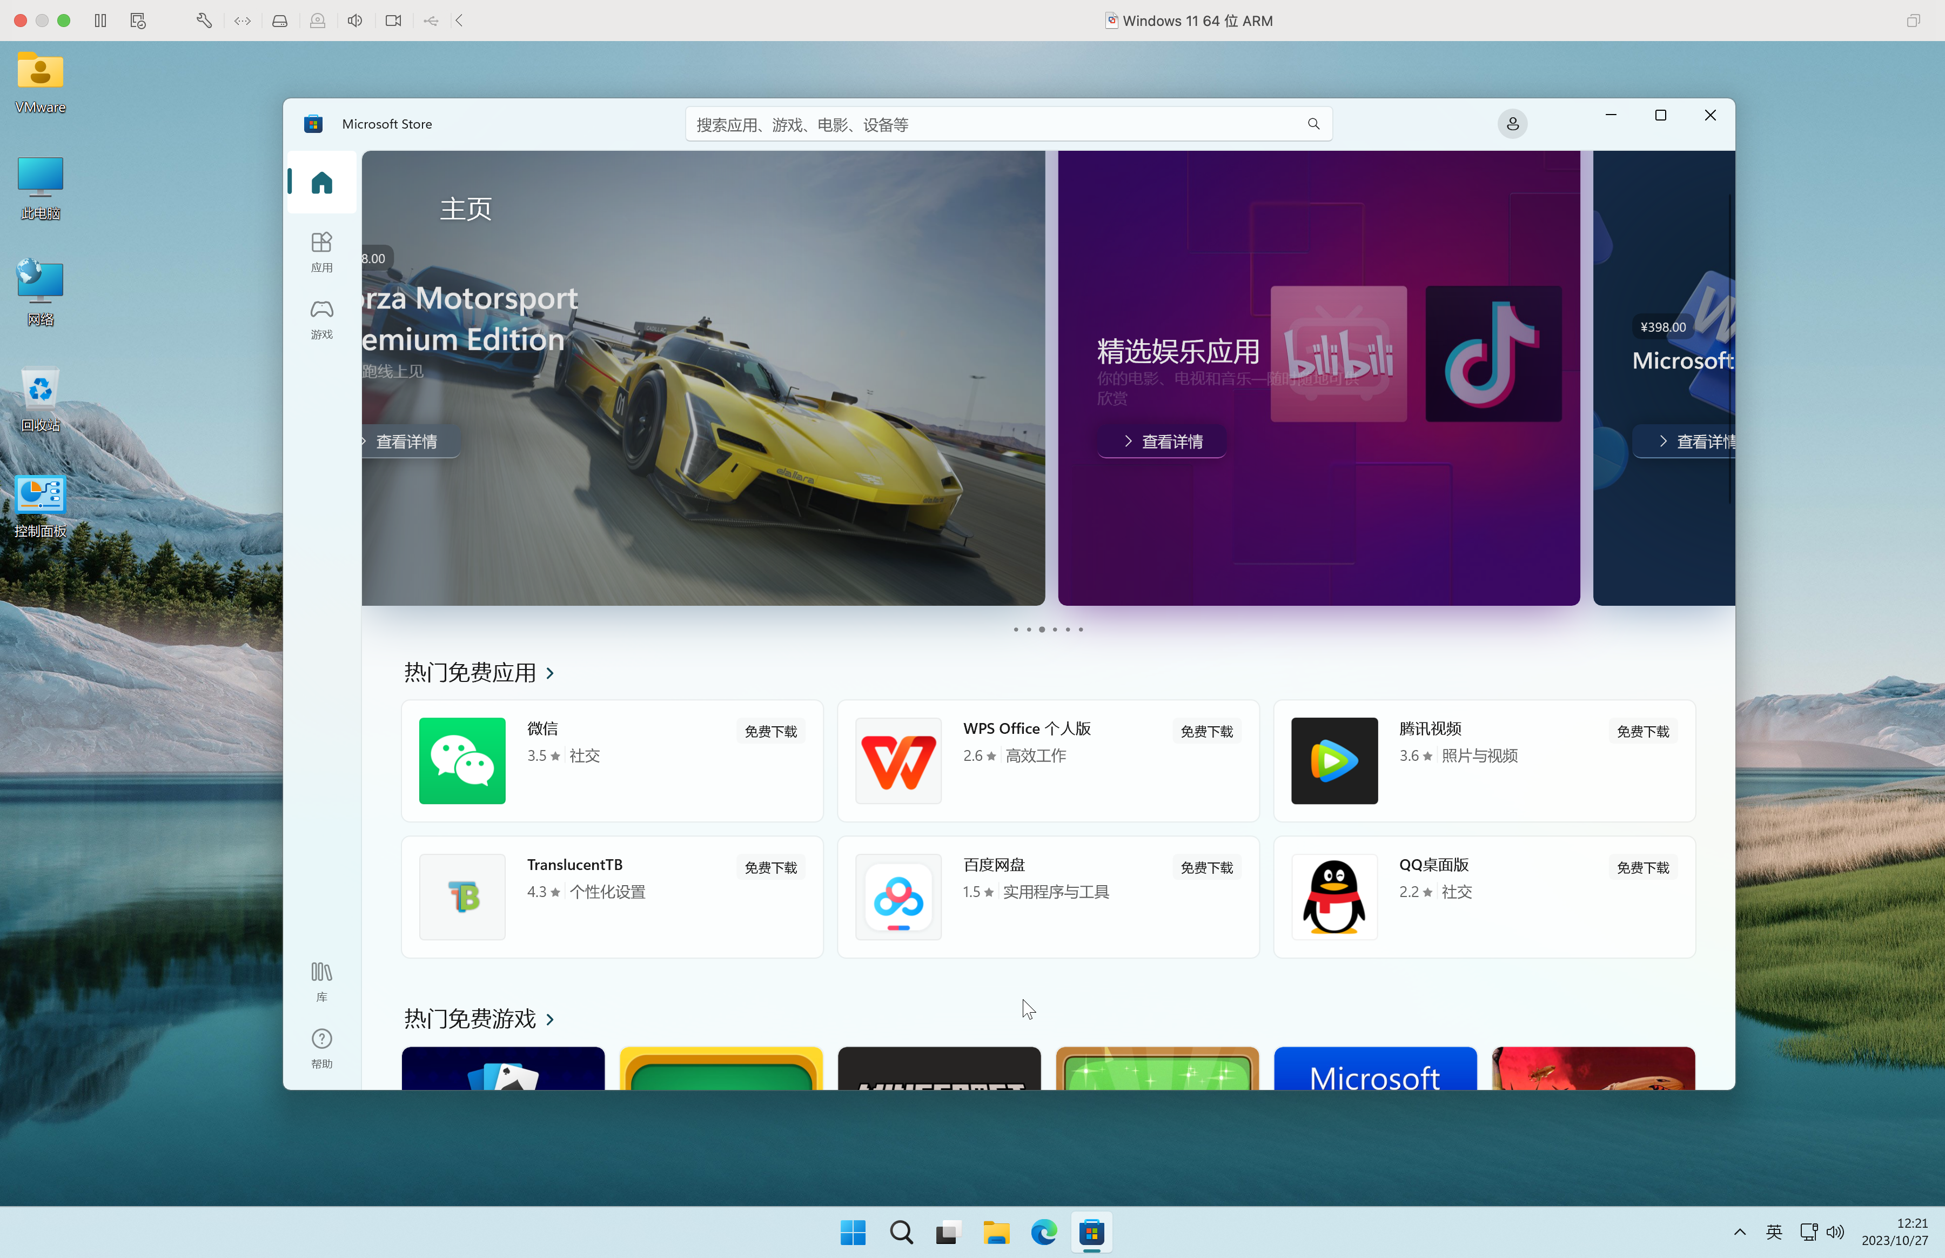Screen dimensions: 1945x1258
Task: Open Microsoft Edge from the taskbar
Action: [1043, 1232]
